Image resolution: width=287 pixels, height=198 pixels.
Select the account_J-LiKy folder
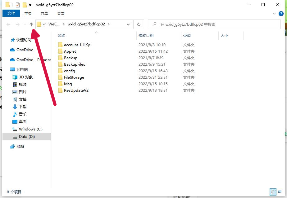click(x=77, y=45)
